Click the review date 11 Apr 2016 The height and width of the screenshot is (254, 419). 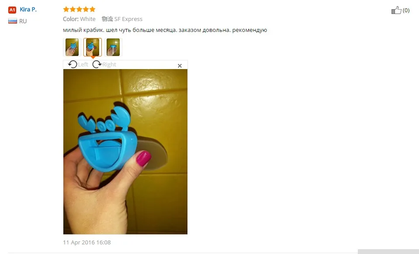click(87, 243)
